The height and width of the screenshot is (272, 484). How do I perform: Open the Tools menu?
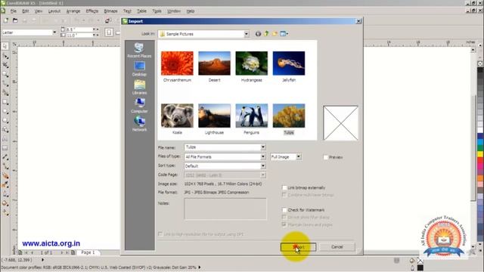coord(157,11)
